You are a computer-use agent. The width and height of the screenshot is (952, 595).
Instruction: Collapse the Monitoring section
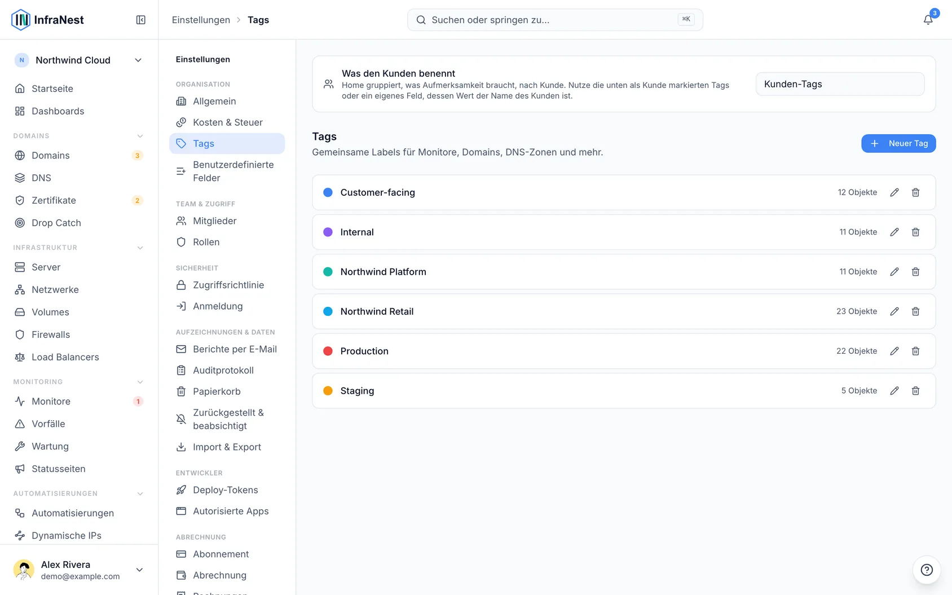tap(140, 382)
